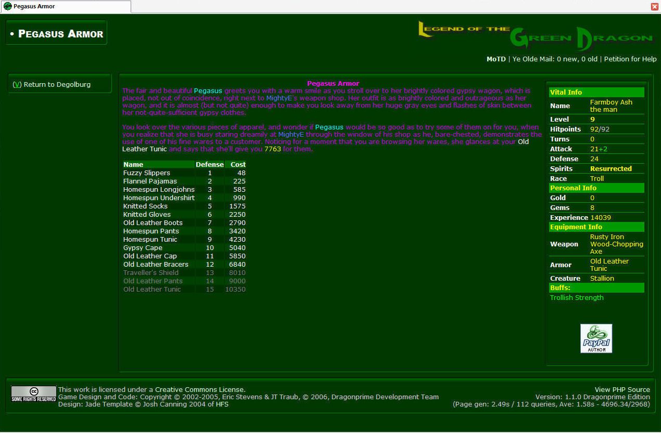Image resolution: width=661 pixels, height=433 pixels.
Task: Open Ye Olde Mail inbox
Action: click(x=555, y=59)
